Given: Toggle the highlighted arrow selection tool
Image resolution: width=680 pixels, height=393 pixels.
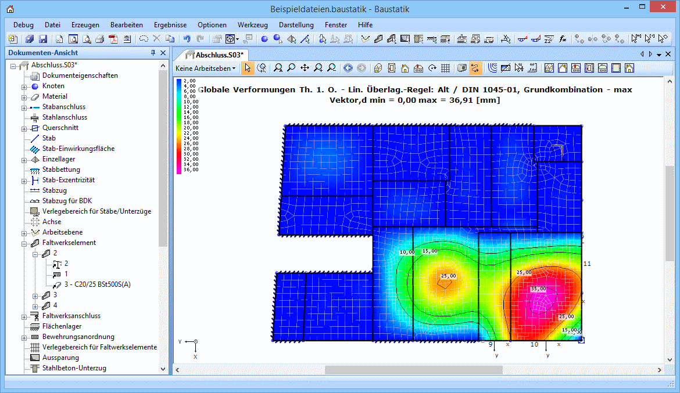Looking at the screenshot, I should tap(248, 68).
